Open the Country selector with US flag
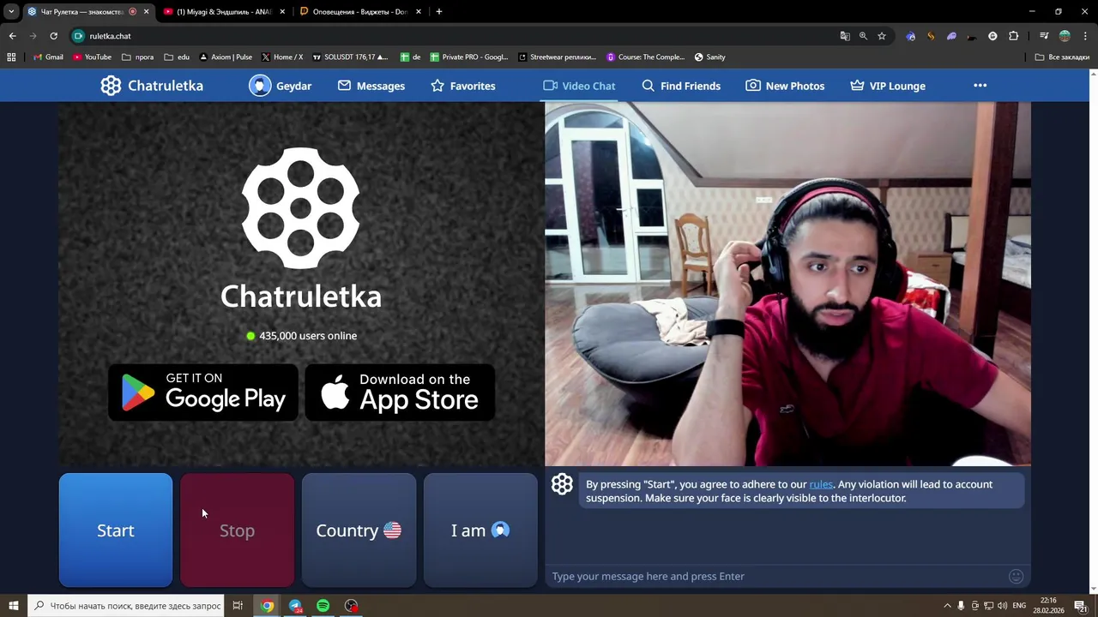Viewport: 1098px width, 617px height. pyautogui.click(x=359, y=530)
